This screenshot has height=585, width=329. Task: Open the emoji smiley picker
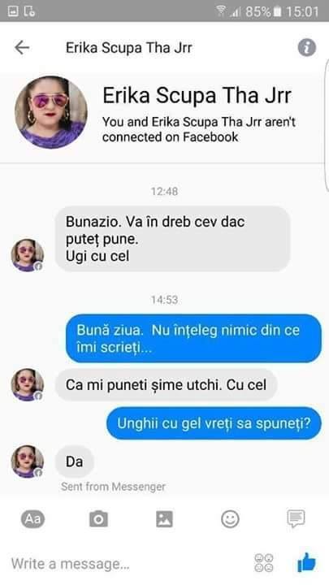point(230,519)
